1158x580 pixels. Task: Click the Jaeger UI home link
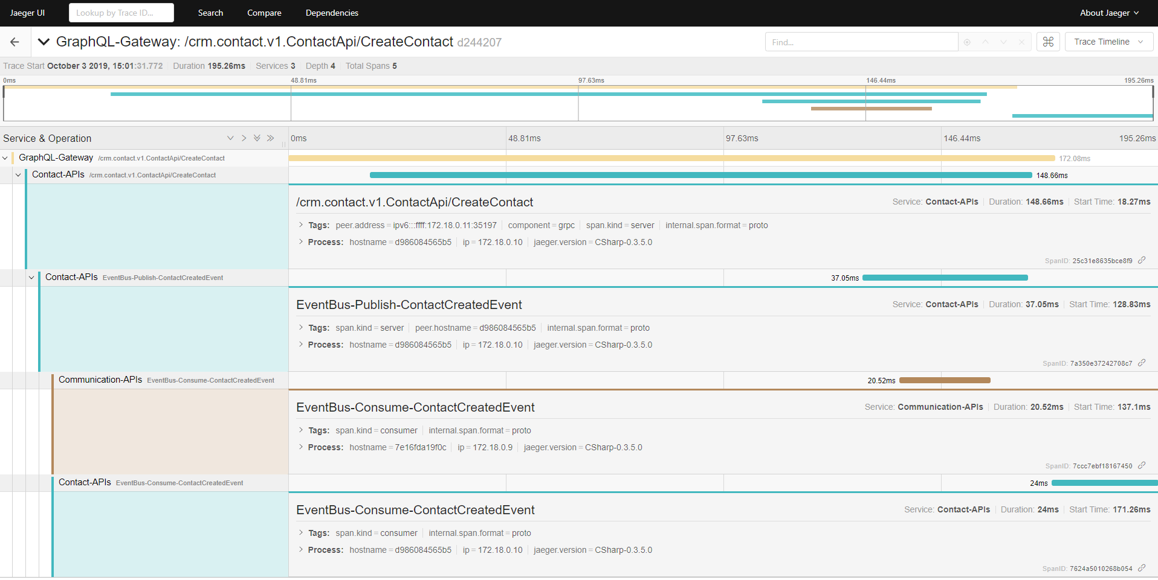pos(27,13)
